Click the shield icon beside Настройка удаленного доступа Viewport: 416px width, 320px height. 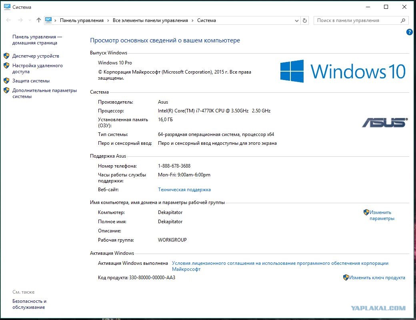tap(7, 65)
